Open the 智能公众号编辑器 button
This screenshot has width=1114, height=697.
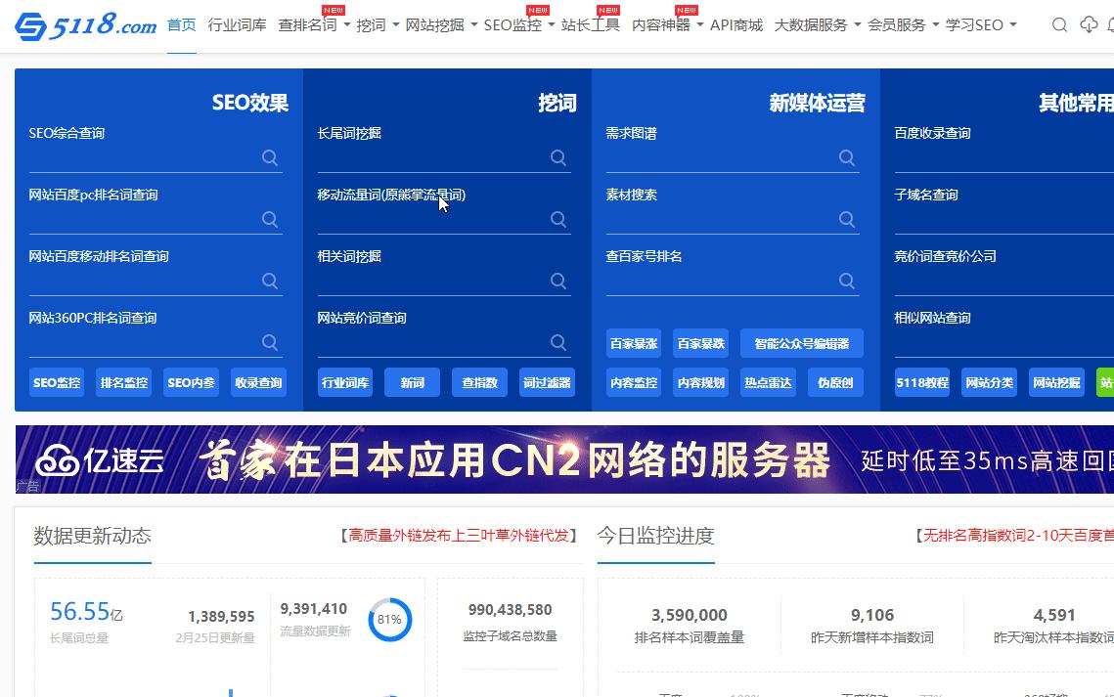pyautogui.click(x=801, y=343)
